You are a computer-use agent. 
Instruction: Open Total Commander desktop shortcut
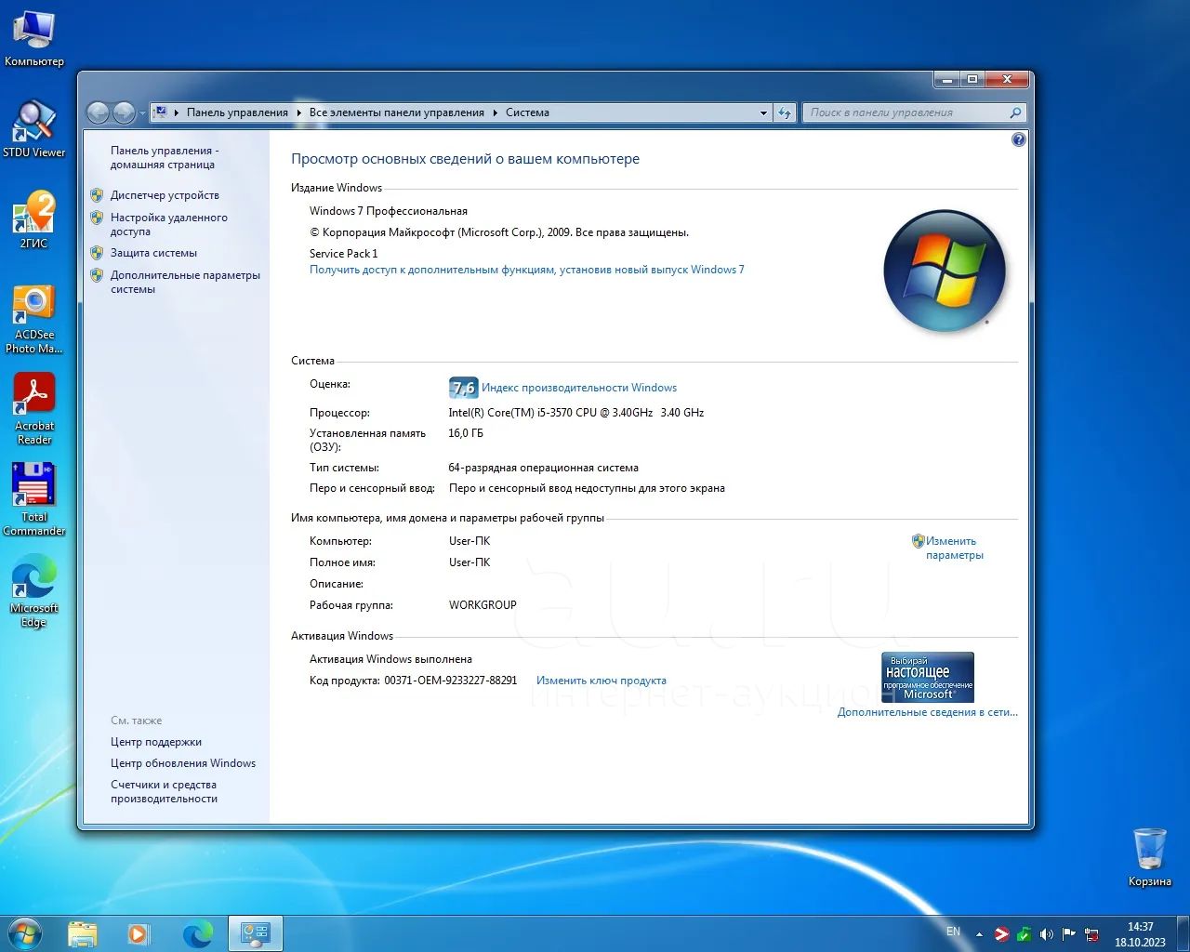click(33, 499)
